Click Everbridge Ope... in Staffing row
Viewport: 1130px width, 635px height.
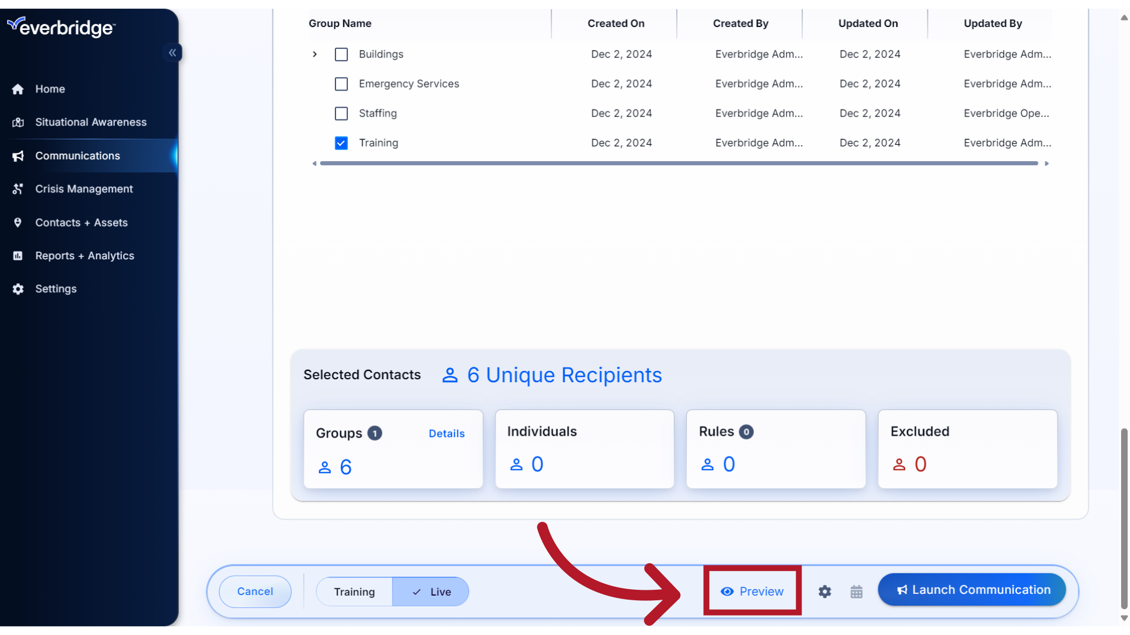coord(1006,113)
